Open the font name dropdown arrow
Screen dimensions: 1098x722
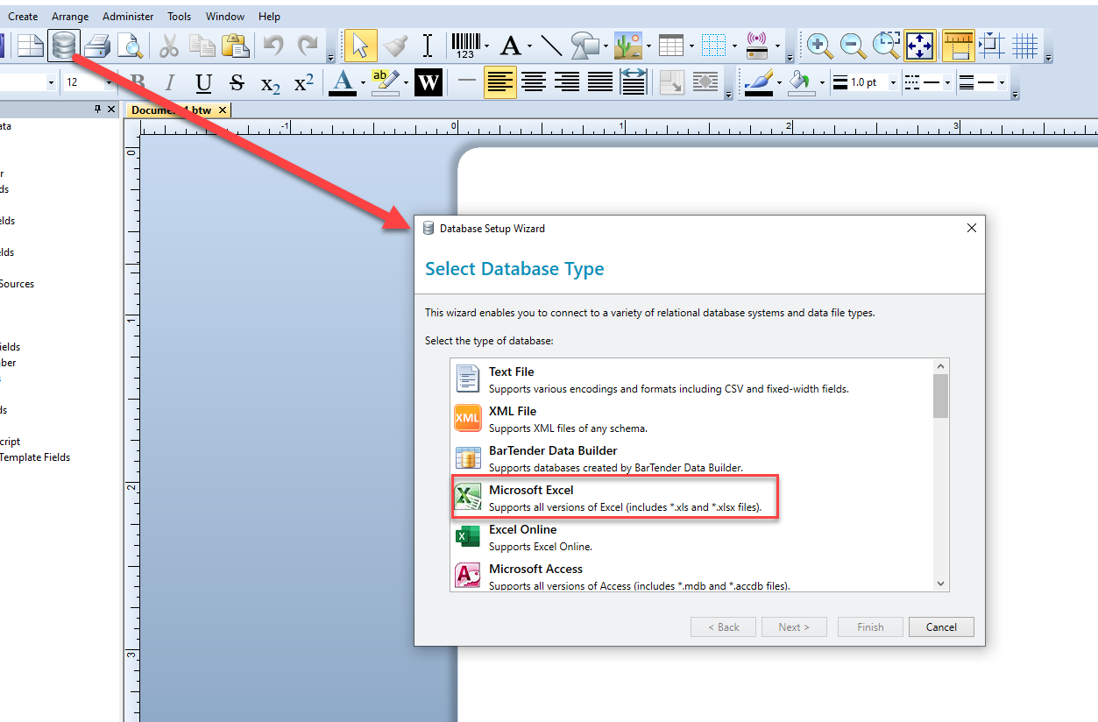pos(52,82)
